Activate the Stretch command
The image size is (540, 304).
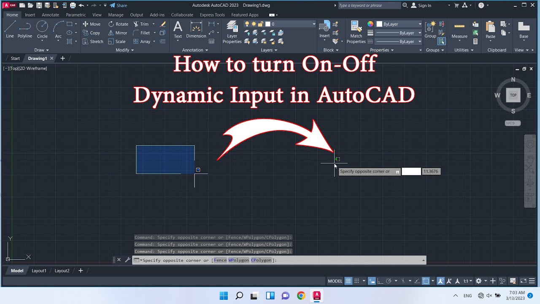pos(93,41)
